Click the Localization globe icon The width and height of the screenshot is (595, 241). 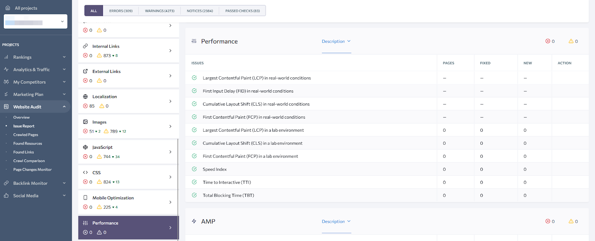tap(86, 97)
